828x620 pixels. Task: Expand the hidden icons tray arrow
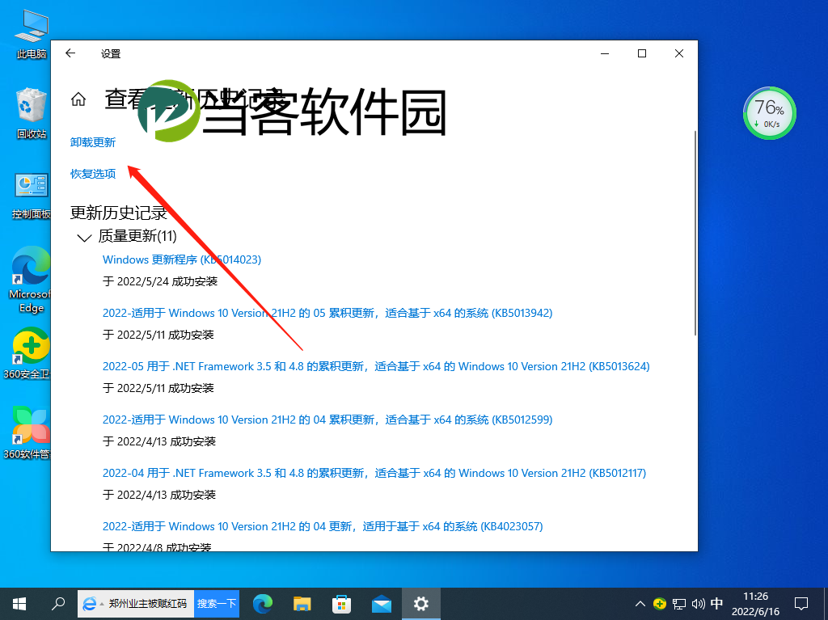click(640, 603)
